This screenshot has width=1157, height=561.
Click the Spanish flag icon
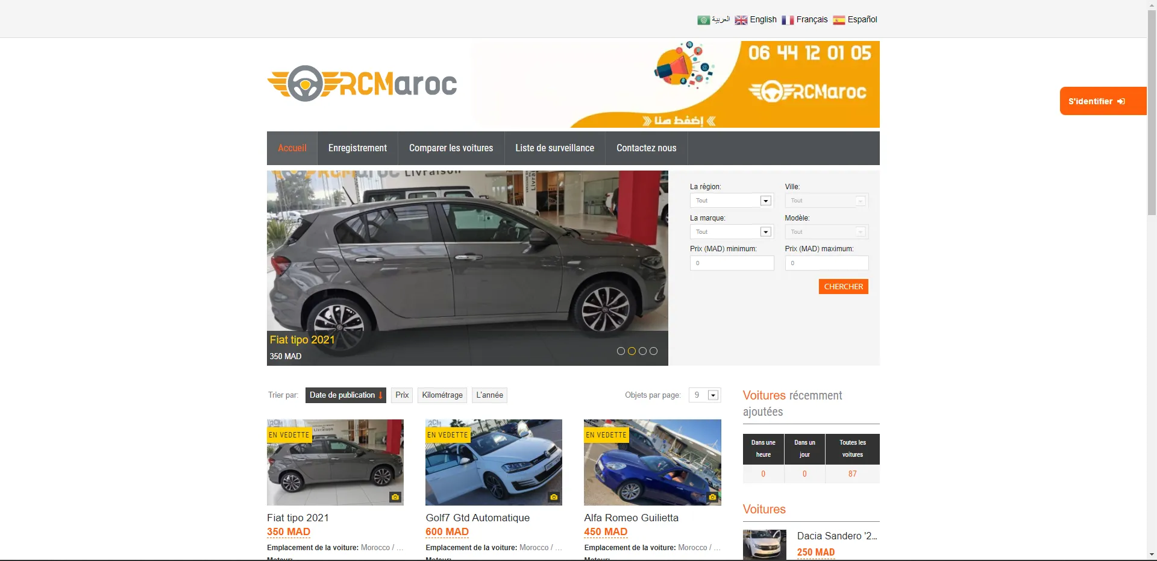coord(839,20)
